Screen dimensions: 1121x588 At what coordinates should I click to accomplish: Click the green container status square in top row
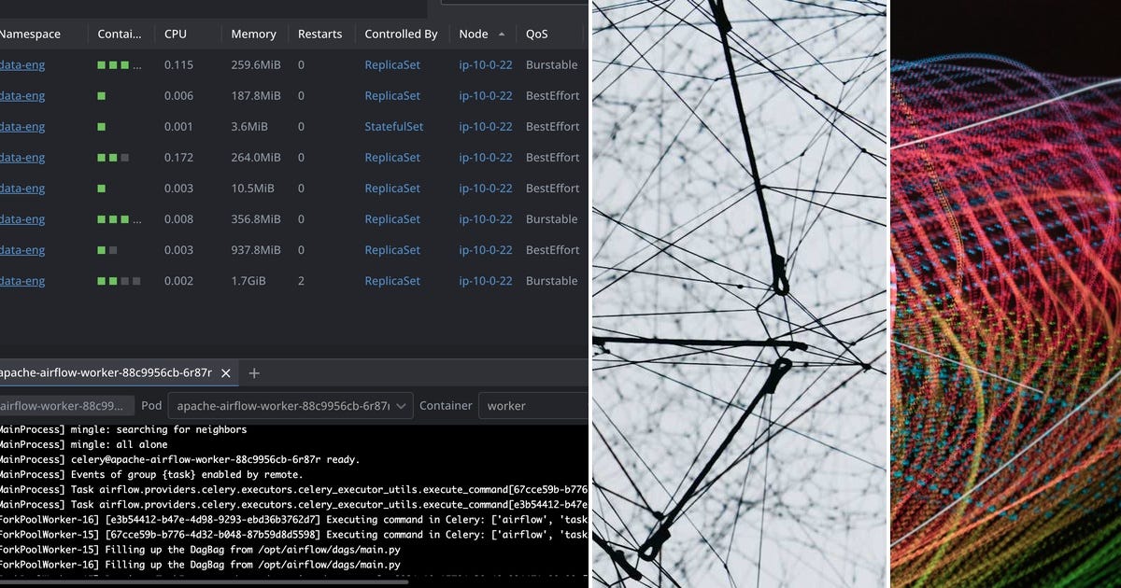[100, 64]
